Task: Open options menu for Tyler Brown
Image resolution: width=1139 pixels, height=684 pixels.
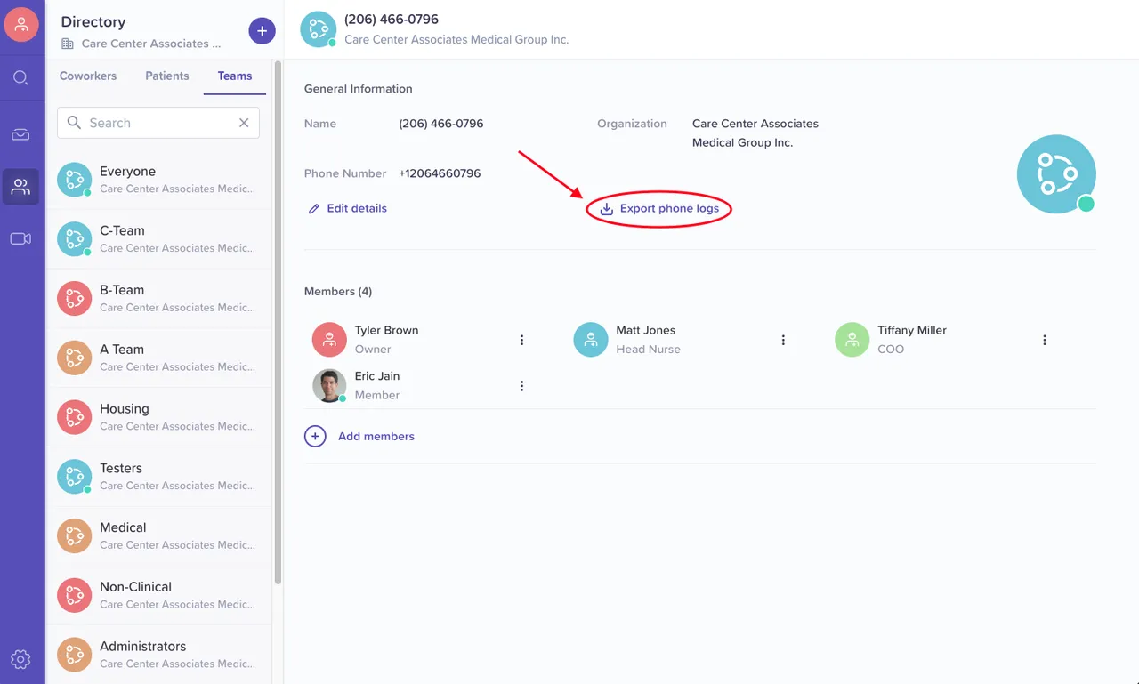Action: tap(522, 340)
